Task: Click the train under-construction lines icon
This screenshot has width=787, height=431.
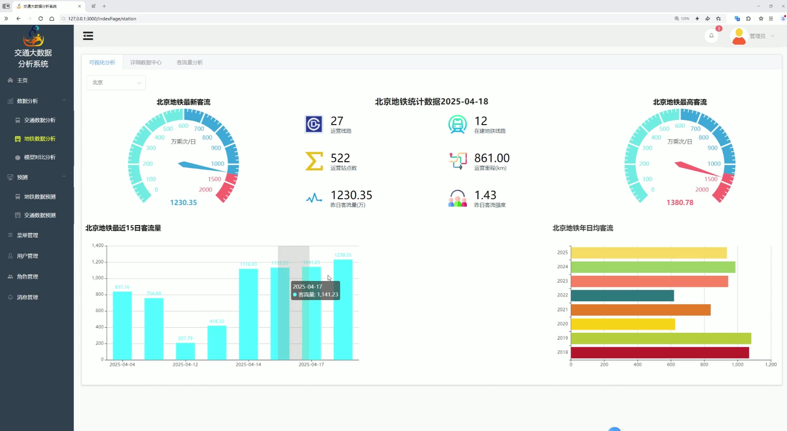Action: click(x=457, y=124)
